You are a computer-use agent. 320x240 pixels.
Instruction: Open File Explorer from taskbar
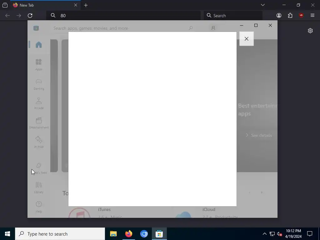(x=113, y=234)
